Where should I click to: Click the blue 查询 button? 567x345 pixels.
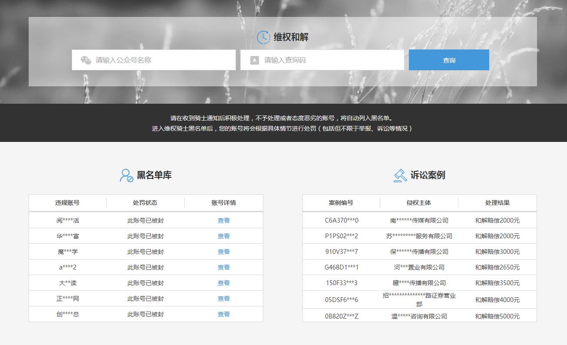(449, 60)
